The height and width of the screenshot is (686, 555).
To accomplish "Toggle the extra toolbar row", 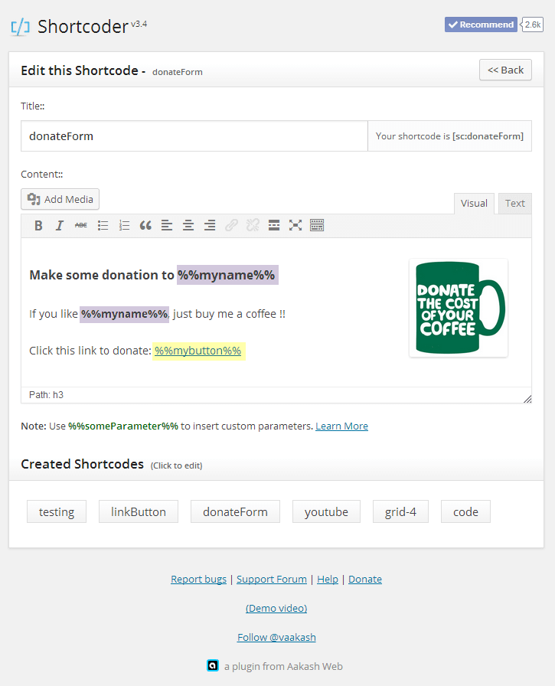I will tap(317, 225).
